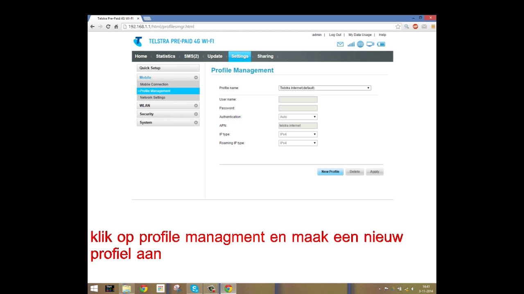This screenshot has width=524, height=294.
Task: Open the Chrome hamburger menu
Action: [x=433, y=27]
